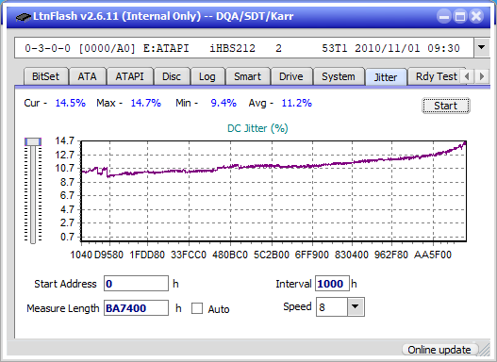The height and width of the screenshot is (362, 497).
Task: Click the vertical scale slider thumb
Action: click(x=33, y=141)
